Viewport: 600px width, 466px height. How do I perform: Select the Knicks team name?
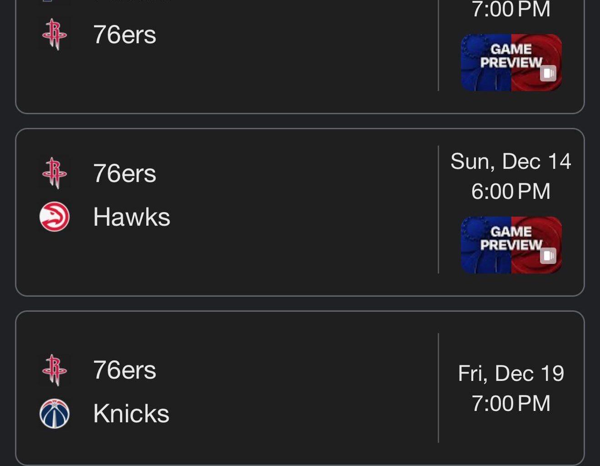131,414
